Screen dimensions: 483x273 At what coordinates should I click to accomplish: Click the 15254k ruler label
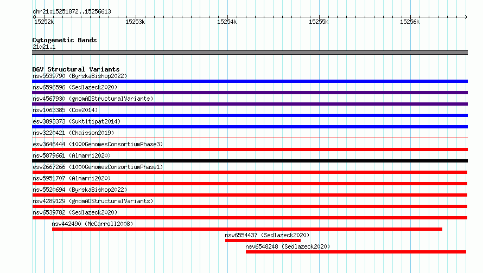point(227,22)
